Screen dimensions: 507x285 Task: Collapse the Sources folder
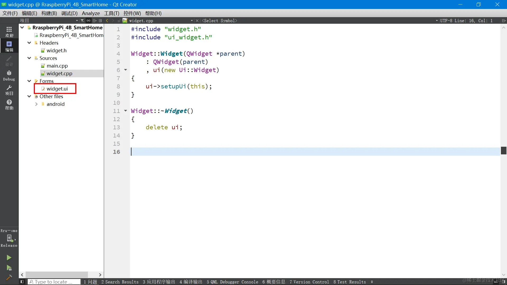[29, 58]
